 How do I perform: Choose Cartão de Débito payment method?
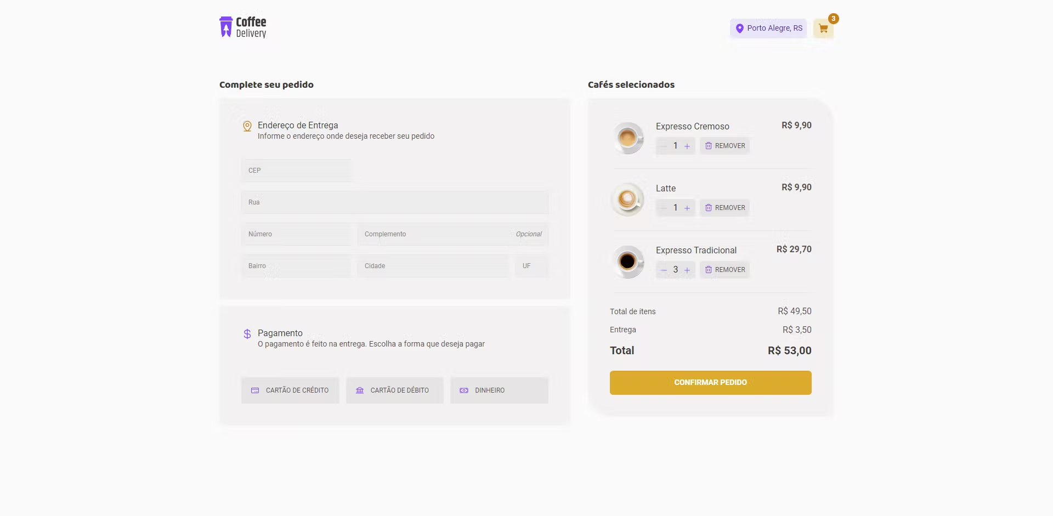point(394,390)
